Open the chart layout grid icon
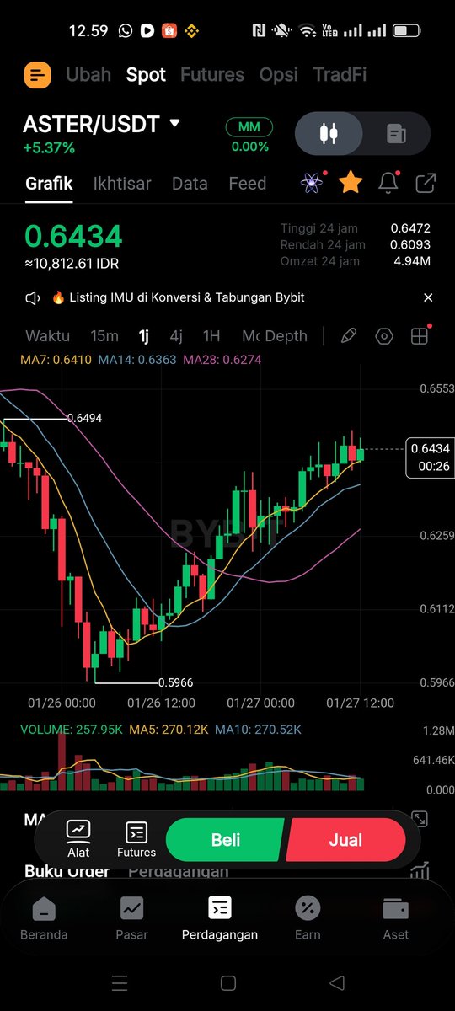Image resolution: width=455 pixels, height=1011 pixels. pos(420,336)
